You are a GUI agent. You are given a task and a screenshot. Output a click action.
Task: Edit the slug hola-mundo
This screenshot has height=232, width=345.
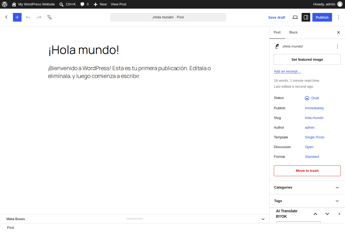[x=314, y=118]
